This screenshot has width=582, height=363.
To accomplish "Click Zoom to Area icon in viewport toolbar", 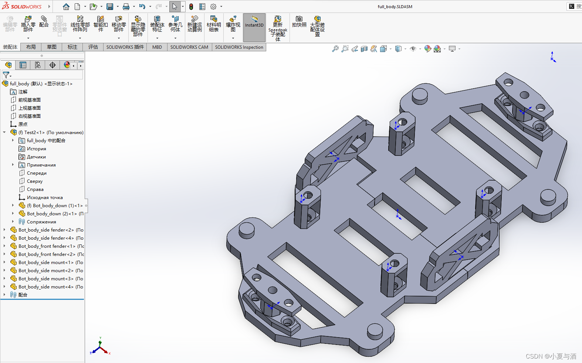I will click(345, 49).
